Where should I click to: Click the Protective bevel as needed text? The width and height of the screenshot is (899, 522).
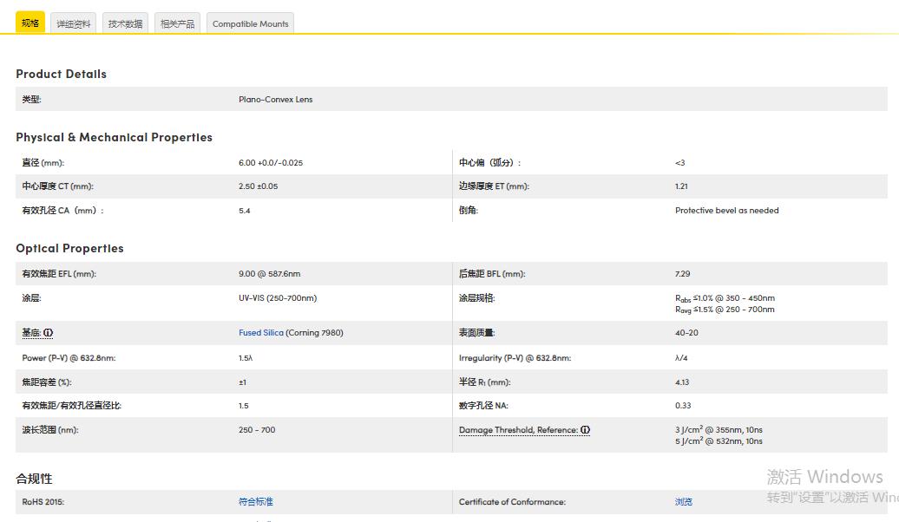(726, 211)
